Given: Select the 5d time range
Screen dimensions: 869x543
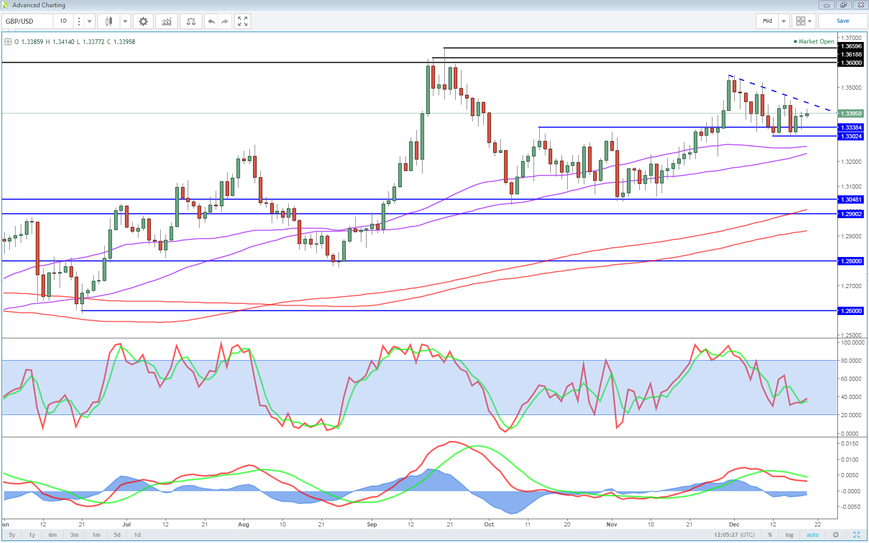Looking at the screenshot, I should [117, 535].
